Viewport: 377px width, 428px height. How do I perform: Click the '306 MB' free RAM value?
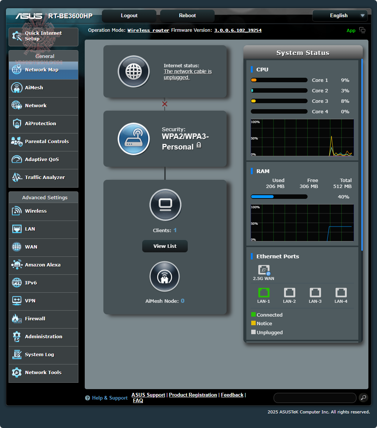(x=309, y=187)
